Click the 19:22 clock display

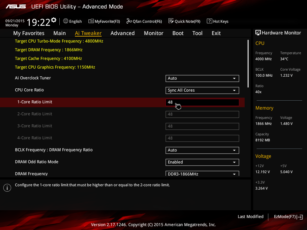39,22
